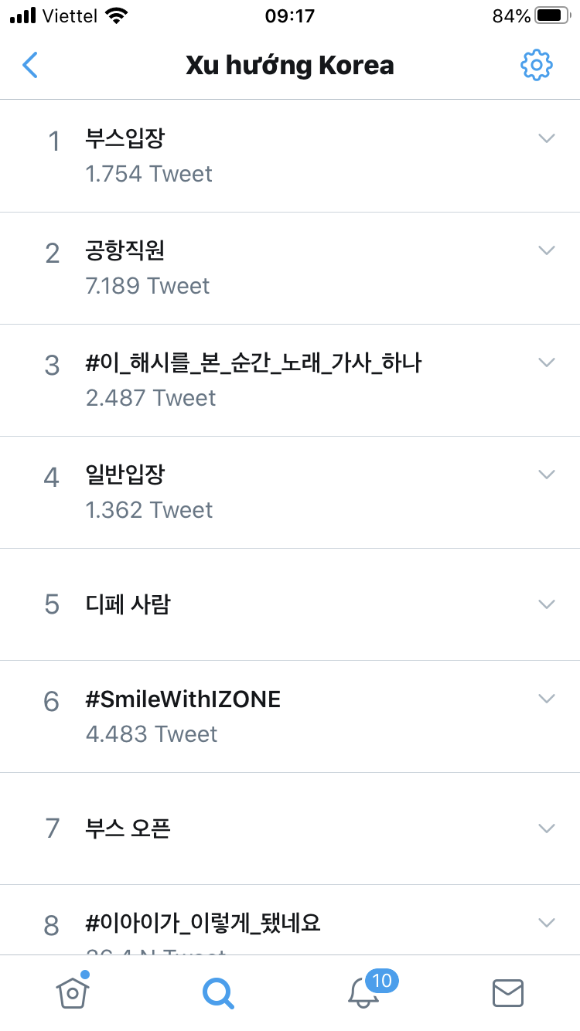The height and width of the screenshot is (1031, 580).
Task: Open the 공항직원 trending topic
Action: [x=125, y=251]
